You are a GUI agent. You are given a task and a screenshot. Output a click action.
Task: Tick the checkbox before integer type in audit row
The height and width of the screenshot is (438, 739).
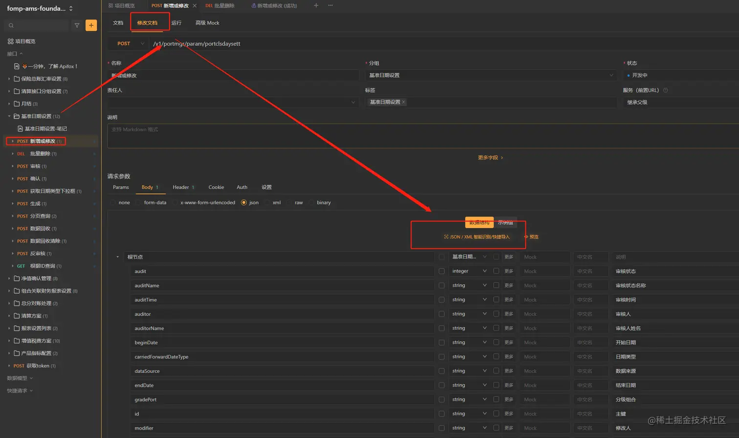tap(442, 271)
